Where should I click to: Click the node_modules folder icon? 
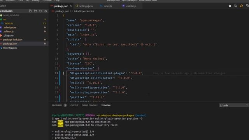click(1, 15)
